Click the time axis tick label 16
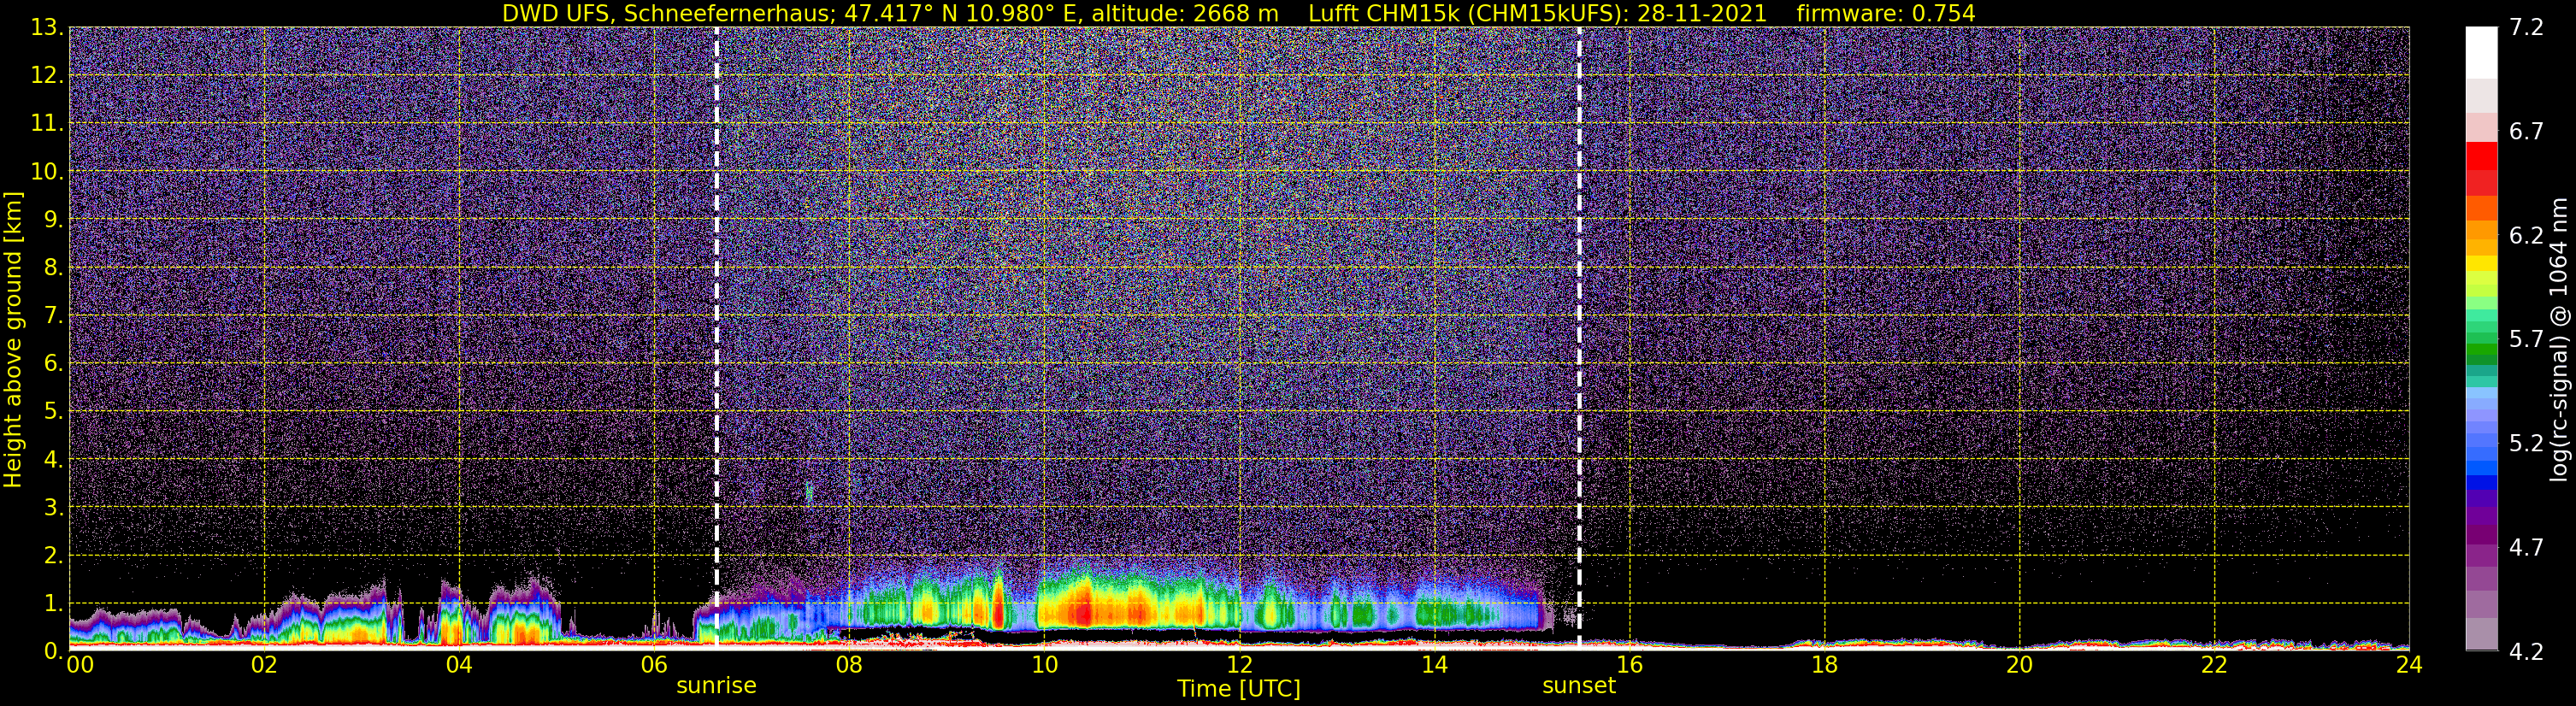The image size is (2576, 706). click(x=1629, y=665)
